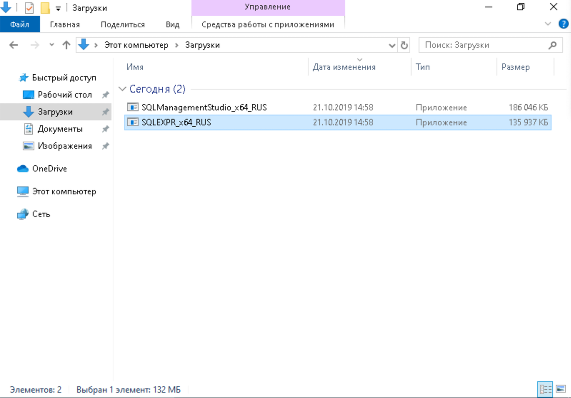Viewport: 571px width, 398px height.
Task: Click the Управление contextual tab header
Action: [268, 7]
